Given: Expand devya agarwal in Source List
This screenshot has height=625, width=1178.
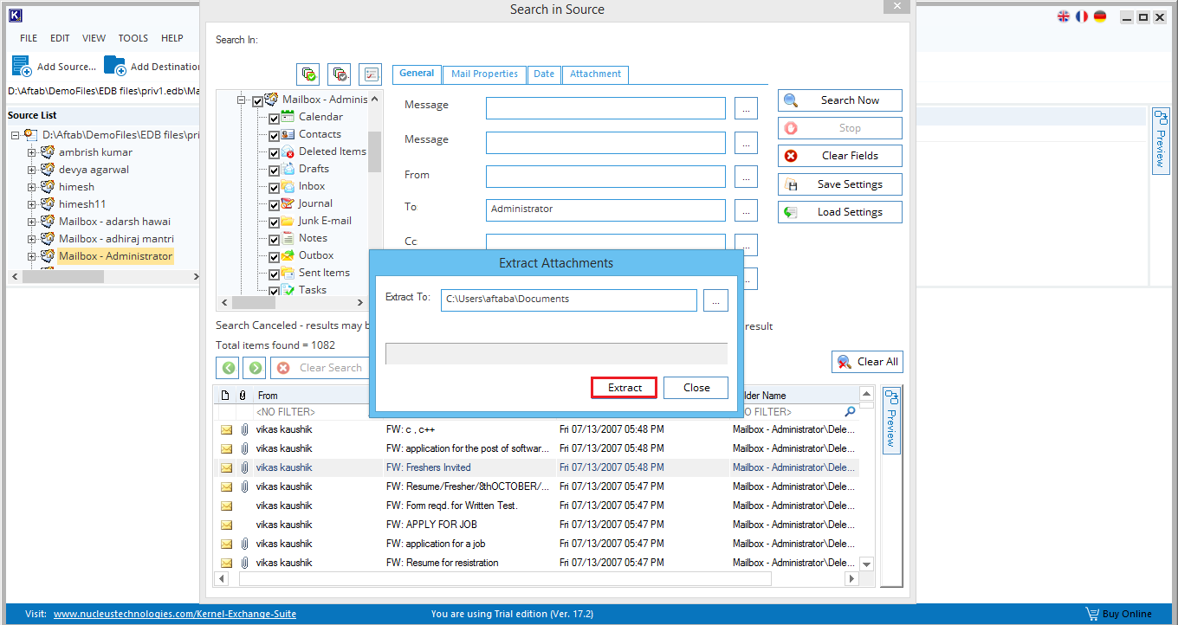Looking at the screenshot, I should (31, 170).
